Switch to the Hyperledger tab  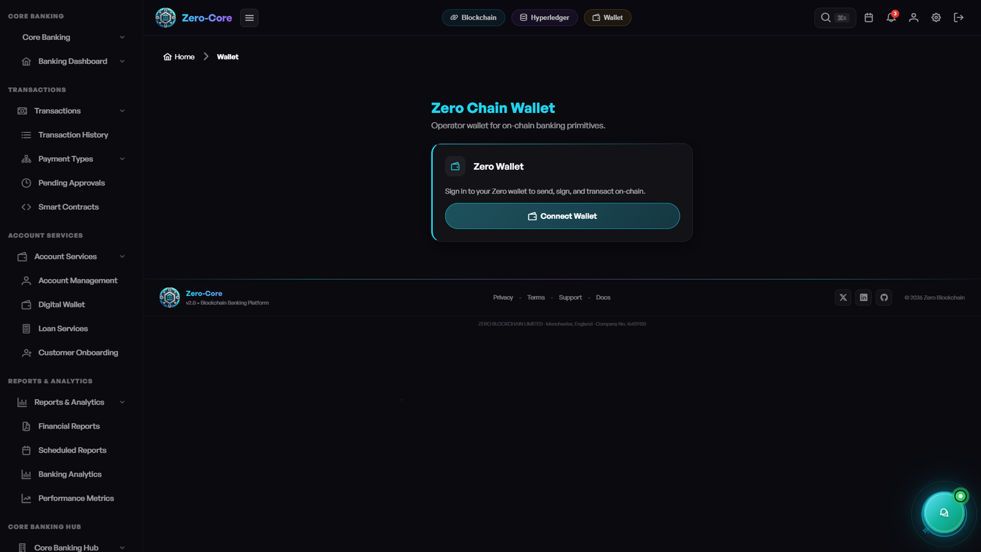tap(544, 18)
